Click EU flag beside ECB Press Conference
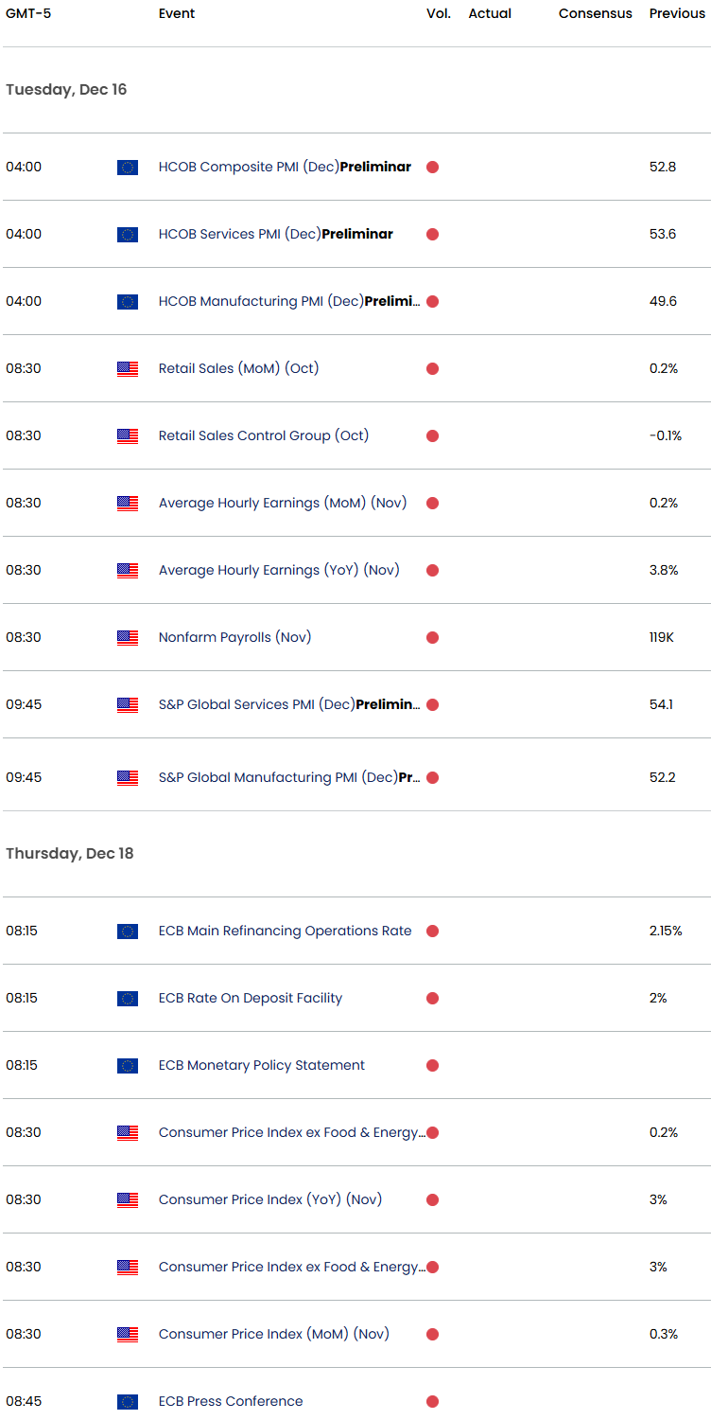Viewport: 711px width, 1420px height. click(x=128, y=1402)
